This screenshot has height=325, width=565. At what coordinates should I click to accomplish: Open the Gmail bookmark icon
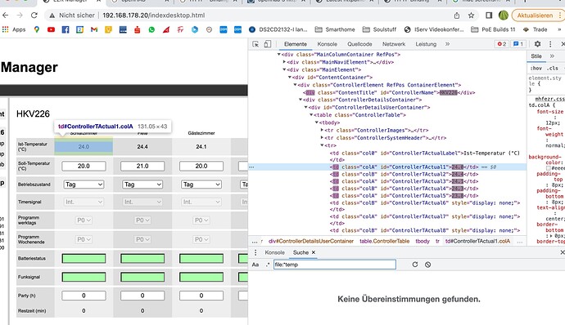tap(94, 29)
